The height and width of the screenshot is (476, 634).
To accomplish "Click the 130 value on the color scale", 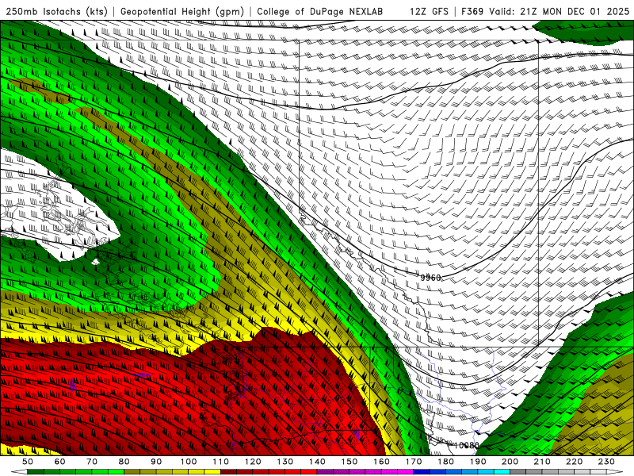I will click(285, 462).
